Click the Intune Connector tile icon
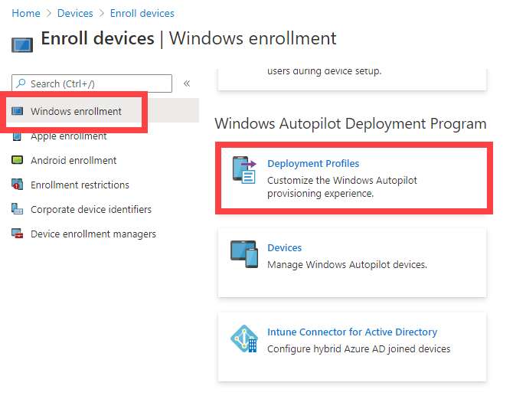This screenshot has height=399, width=513. tap(245, 338)
